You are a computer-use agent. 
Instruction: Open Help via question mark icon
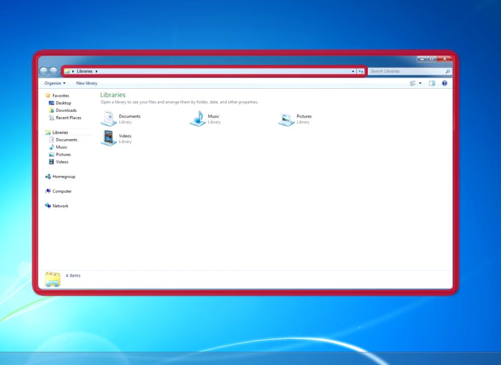445,83
